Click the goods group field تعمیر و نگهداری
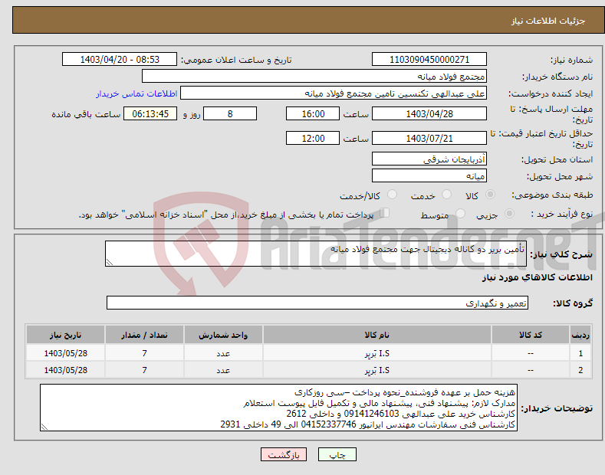The image size is (605, 475). (x=317, y=303)
